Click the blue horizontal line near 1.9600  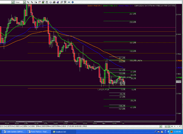[x=88, y=115]
